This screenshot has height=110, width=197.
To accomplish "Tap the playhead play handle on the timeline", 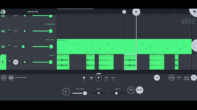I will [x=136, y=12].
